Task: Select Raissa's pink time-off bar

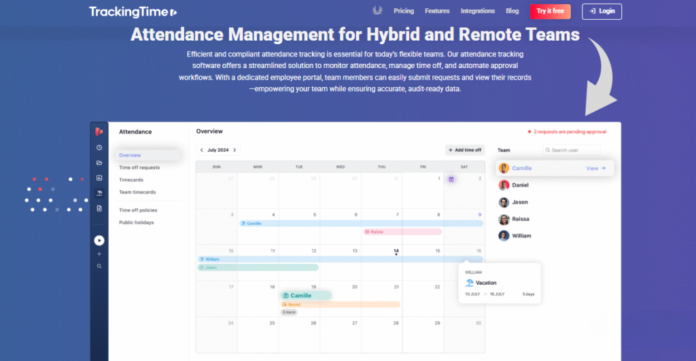Action: (x=402, y=232)
